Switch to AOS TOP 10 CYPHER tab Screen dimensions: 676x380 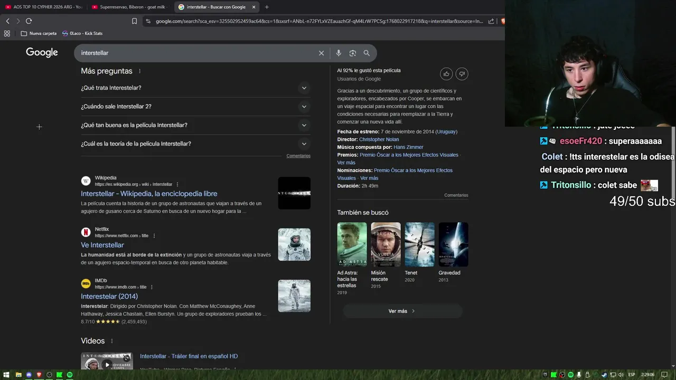[44, 7]
